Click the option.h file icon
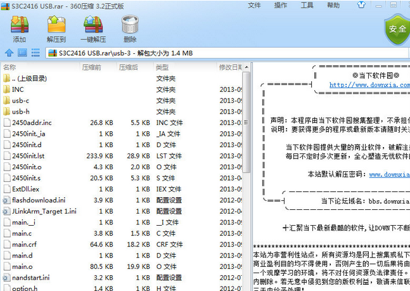This screenshot has height=291, width=410. coord(7,288)
